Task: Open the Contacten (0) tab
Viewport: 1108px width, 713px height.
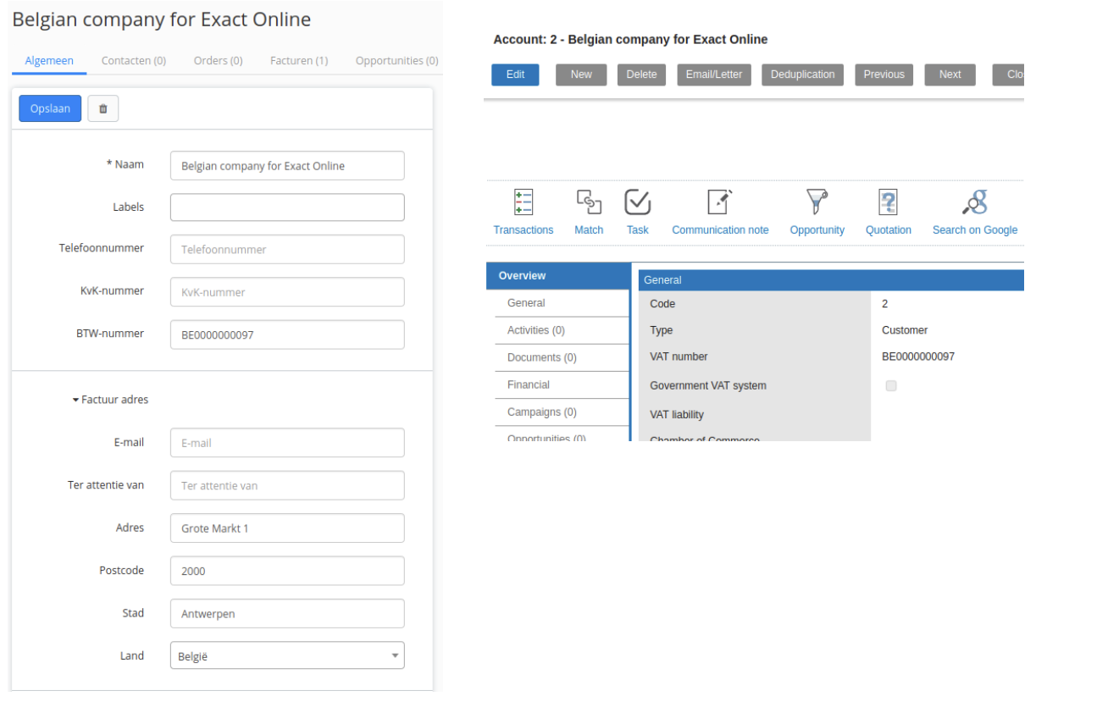Action: (134, 61)
